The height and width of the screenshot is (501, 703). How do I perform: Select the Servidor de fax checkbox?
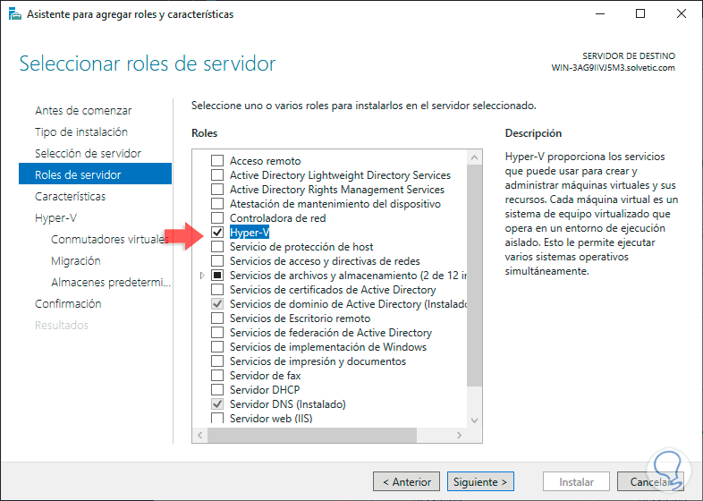point(216,376)
